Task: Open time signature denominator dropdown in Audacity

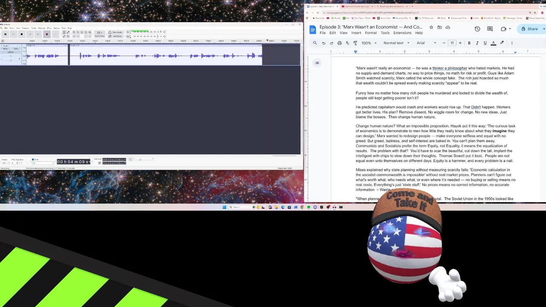Action: coord(24,163)
